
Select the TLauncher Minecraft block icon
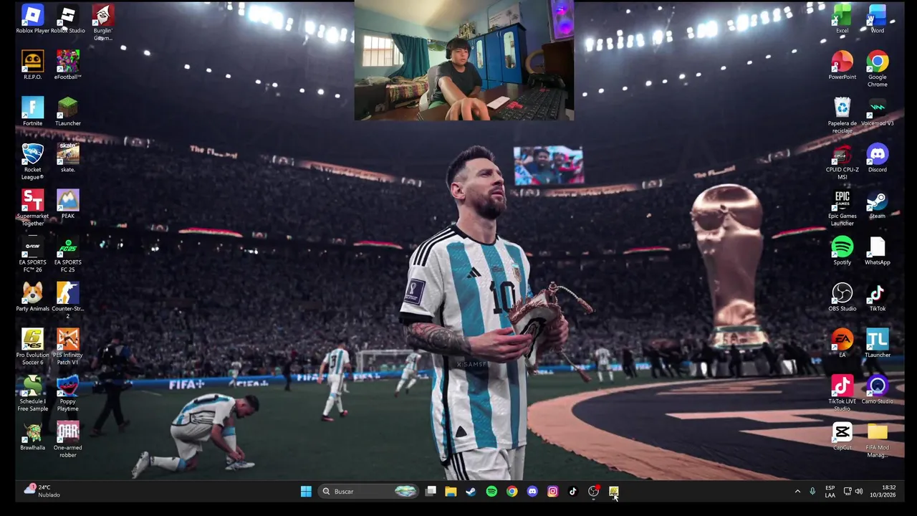[x=67, y=112]
